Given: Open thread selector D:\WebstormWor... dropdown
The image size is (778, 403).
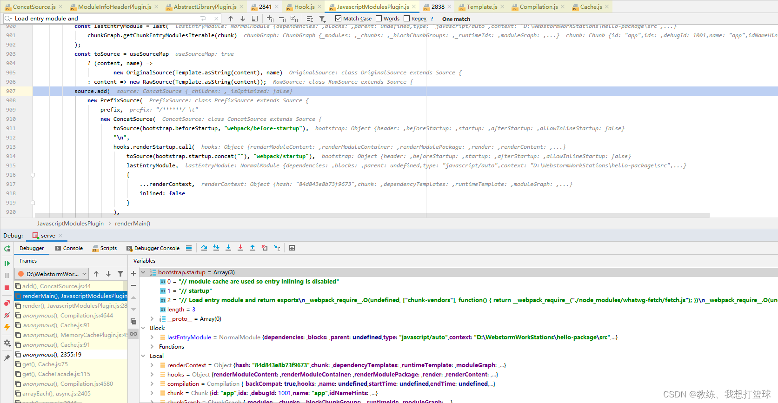Looking at the screenshot, I should pos(52,274).
